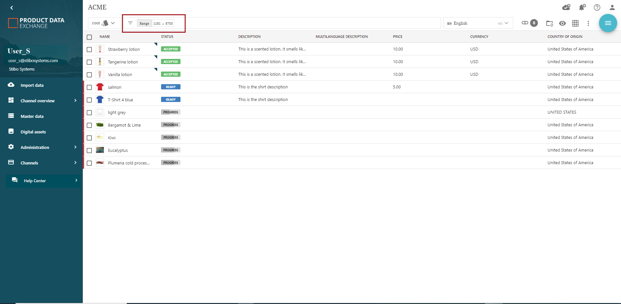
Task: Click the round teal hamburger menu button
Action: pyautogui.click(x=608, y=23)
